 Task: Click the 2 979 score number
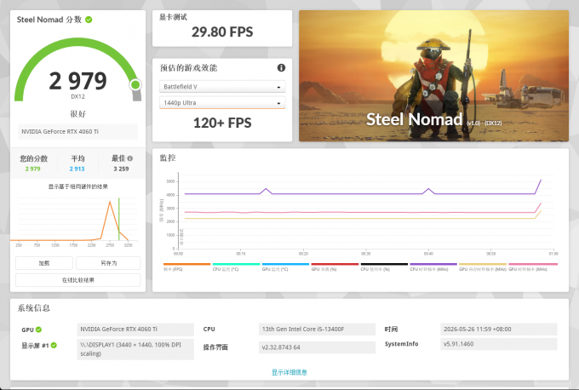point(78,81)
